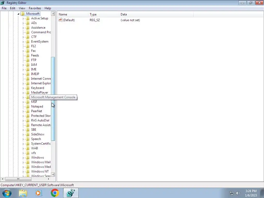Sort values by the Data column header
Viewport: 264px width, 198px height.
tap(156, 14)
